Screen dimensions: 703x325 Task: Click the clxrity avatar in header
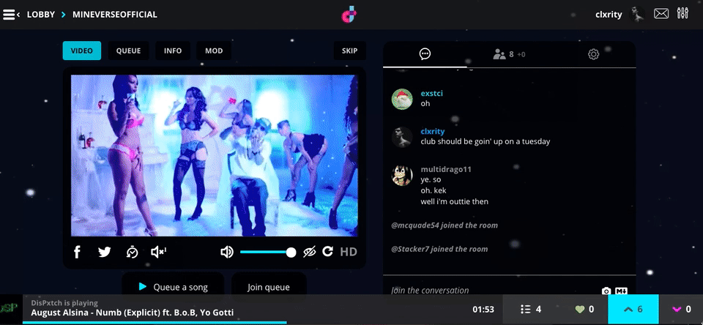pos(636,15)
